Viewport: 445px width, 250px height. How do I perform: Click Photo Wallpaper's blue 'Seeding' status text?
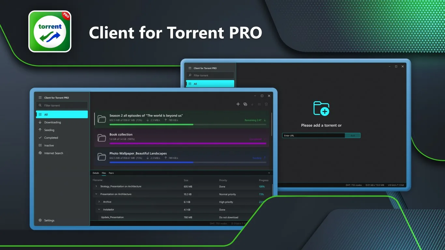(257, 158)
